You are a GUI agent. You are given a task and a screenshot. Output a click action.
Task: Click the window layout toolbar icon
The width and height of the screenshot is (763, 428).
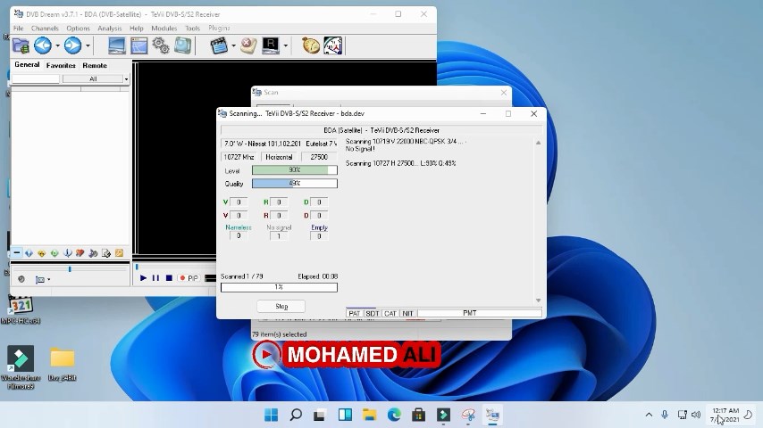click(138, 45)
